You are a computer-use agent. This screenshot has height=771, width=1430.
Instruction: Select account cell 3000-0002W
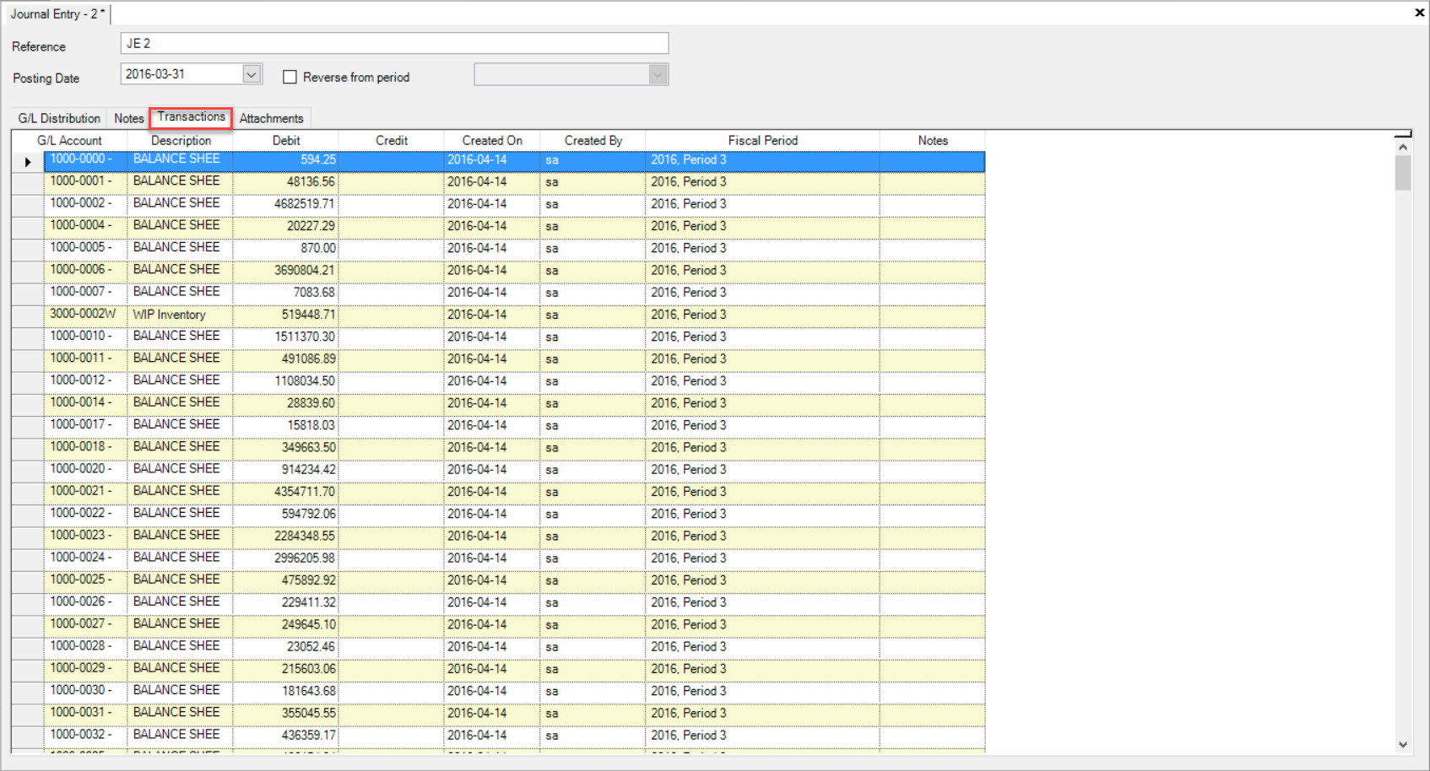86,315
